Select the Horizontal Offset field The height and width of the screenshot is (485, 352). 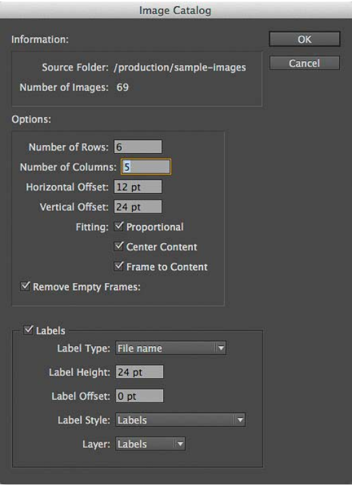point(138,187)
